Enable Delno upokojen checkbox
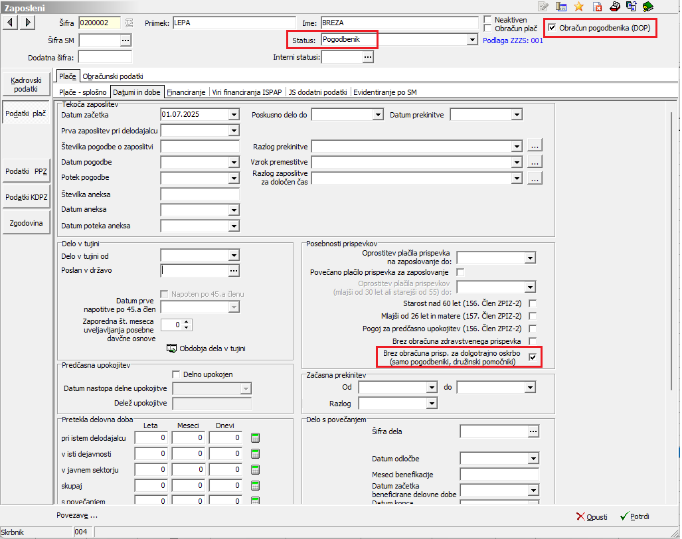The image size is (682, 539). pyautogui.click(x=176, y=374)
